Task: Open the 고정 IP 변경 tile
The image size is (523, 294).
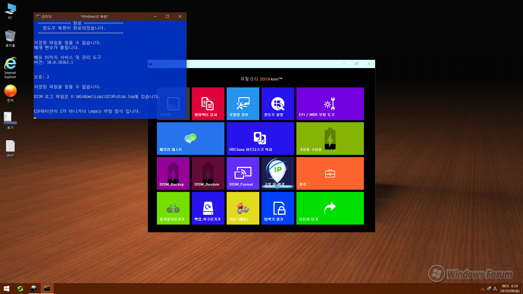Action: point(278,173)
